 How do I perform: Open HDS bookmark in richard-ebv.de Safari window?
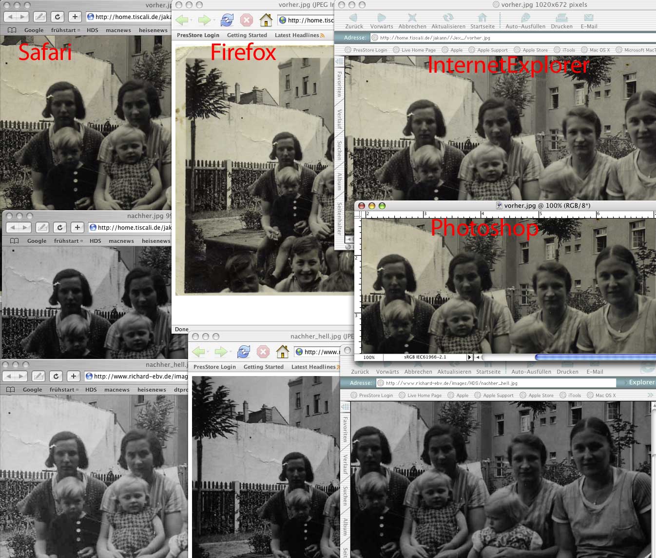pyautogui.click(x=91, y=390)
